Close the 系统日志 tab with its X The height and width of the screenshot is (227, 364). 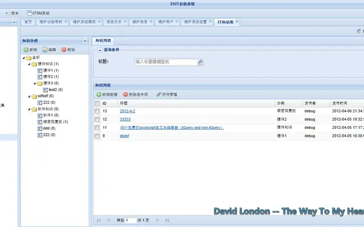[125, 22]
